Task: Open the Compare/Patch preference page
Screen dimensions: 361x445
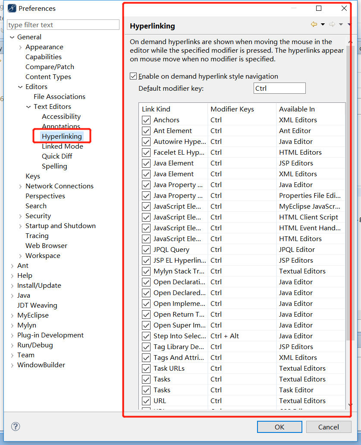Action: 50,67
